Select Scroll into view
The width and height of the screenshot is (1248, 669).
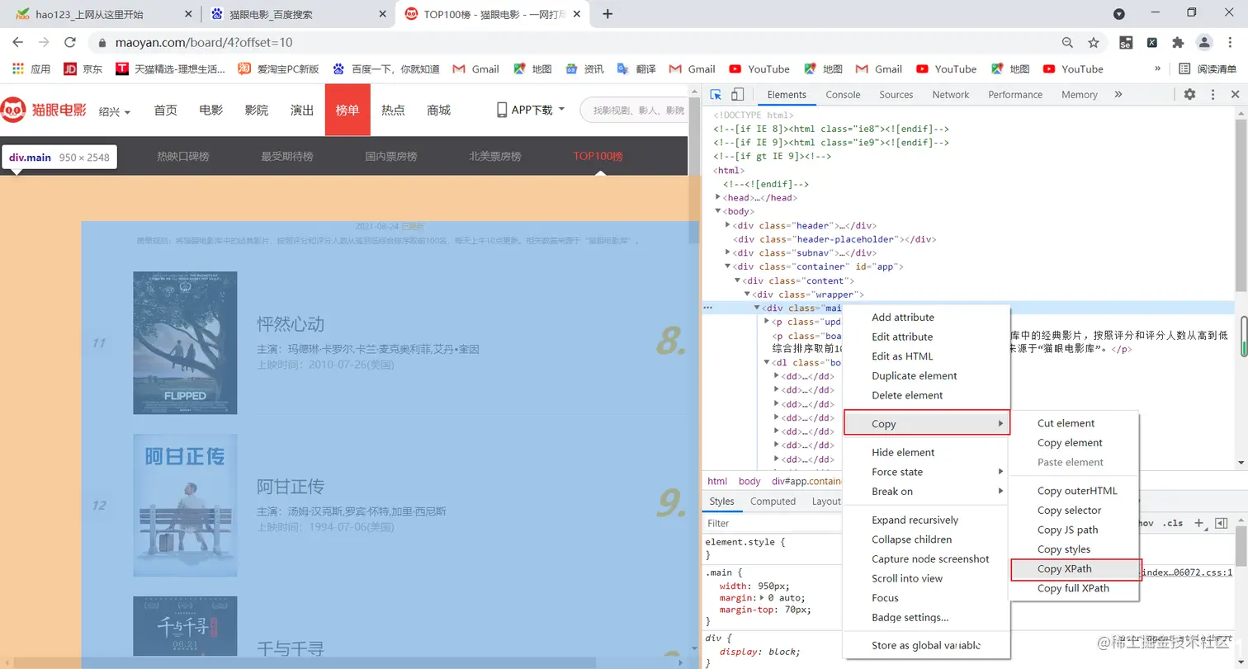(x=926, y=578)
